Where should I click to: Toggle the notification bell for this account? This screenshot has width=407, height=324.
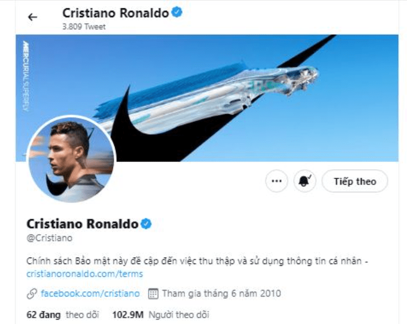pos(305,182)
